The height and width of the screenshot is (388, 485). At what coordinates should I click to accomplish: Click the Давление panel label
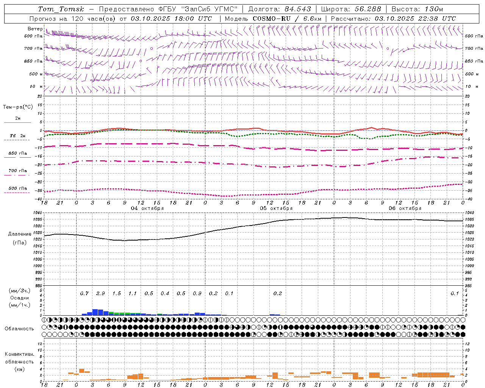(20, 234)
